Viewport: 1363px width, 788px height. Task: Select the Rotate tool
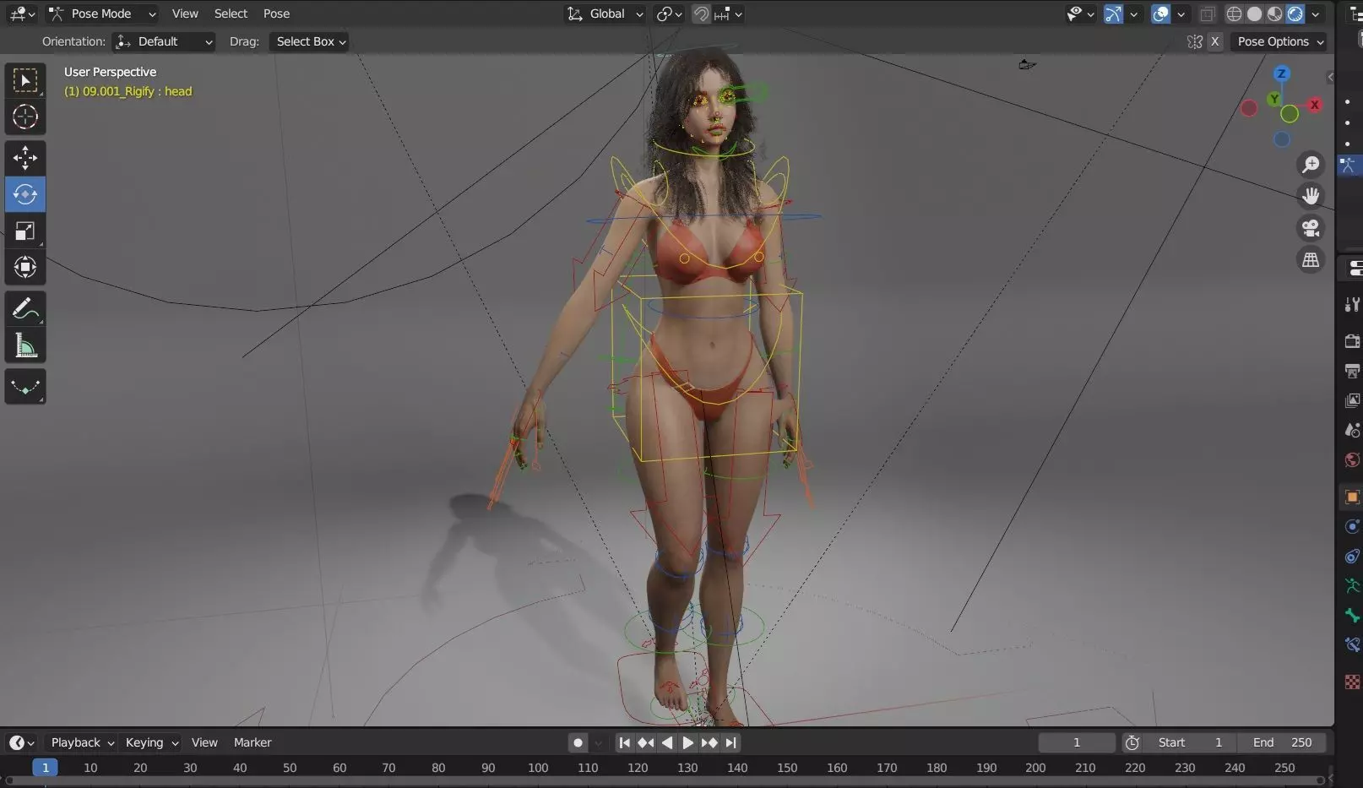pos(25,194)
